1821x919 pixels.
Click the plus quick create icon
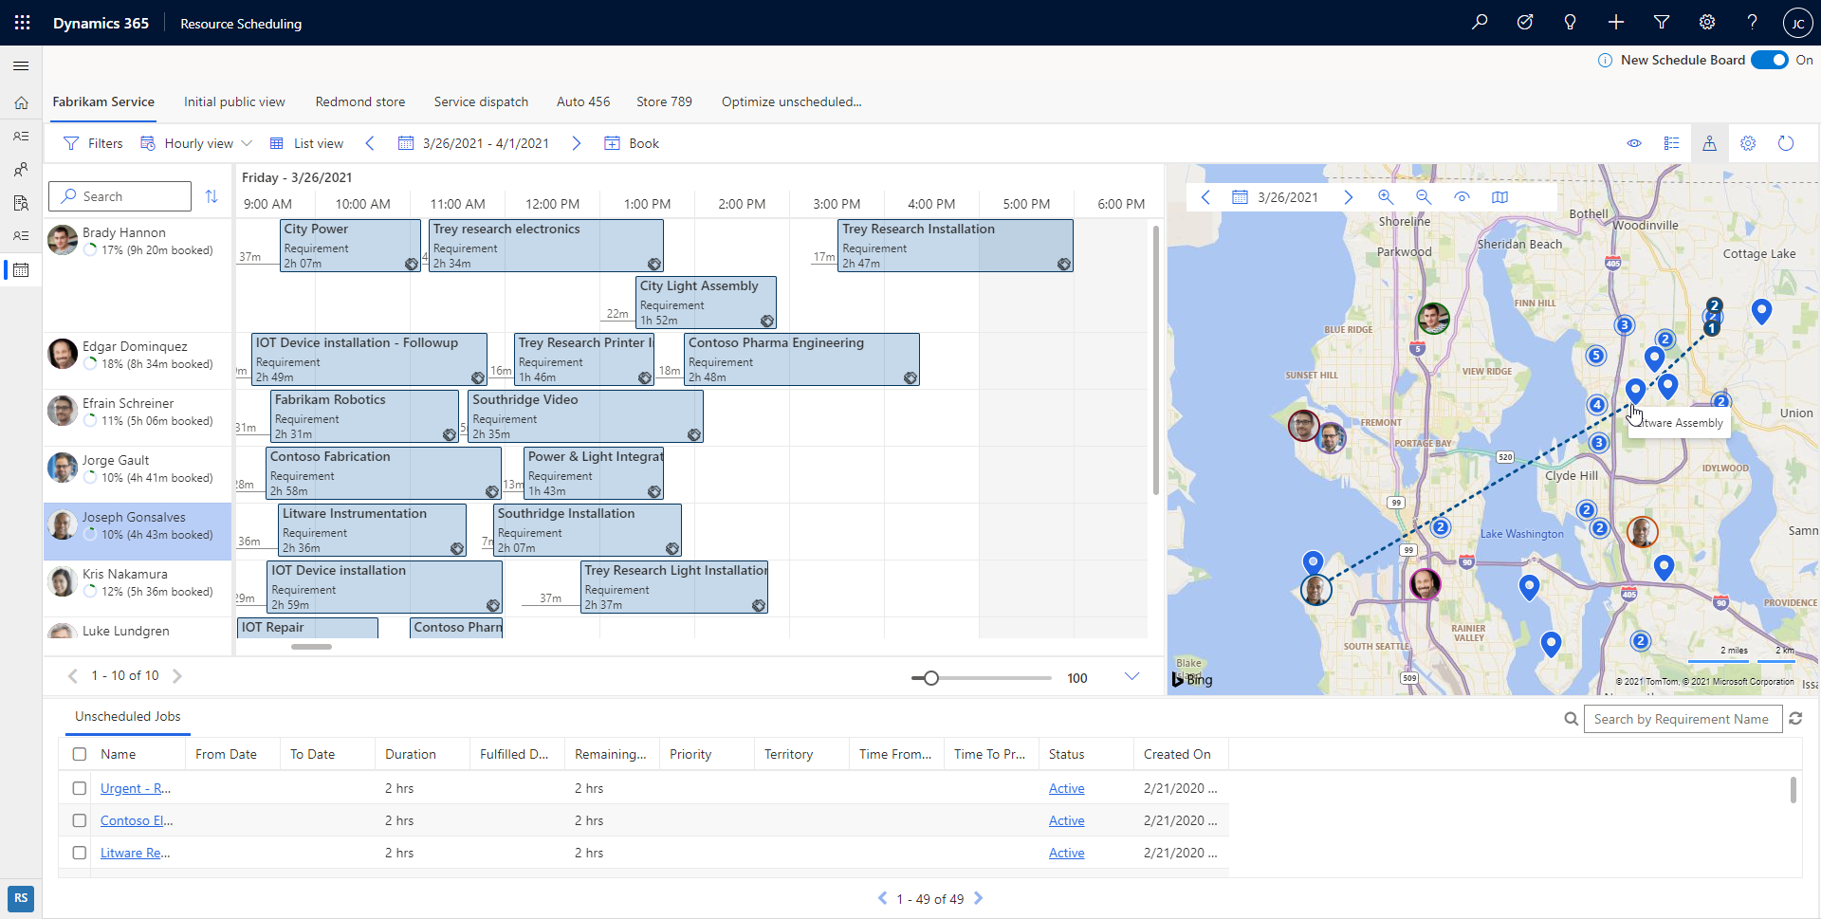point(1616,23)
